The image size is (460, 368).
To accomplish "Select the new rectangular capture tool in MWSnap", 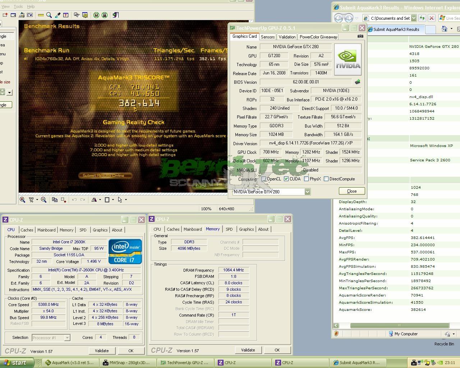I will coord(5,15).
